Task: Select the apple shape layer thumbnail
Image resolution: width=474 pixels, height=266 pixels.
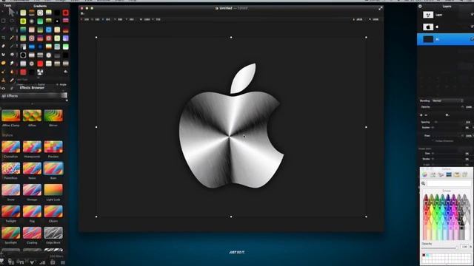Action: point(428,27)
